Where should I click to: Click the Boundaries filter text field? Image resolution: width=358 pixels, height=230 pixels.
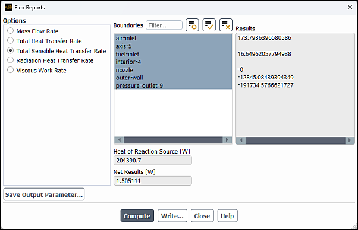pyautogui.click(x=164, y=25)
